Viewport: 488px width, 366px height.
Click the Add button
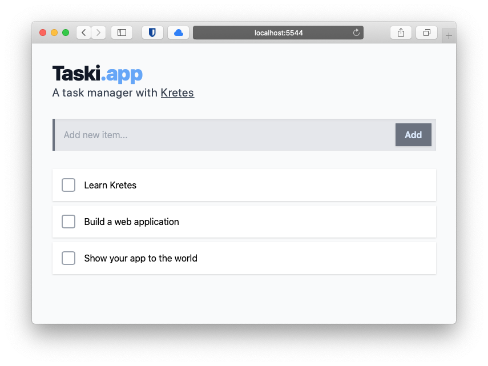click(413, 135)
